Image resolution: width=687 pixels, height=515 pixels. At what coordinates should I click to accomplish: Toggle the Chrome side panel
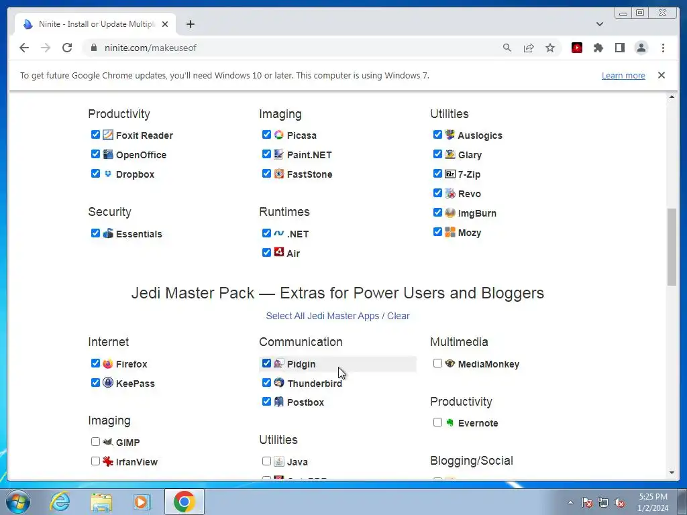coord(619,48)
